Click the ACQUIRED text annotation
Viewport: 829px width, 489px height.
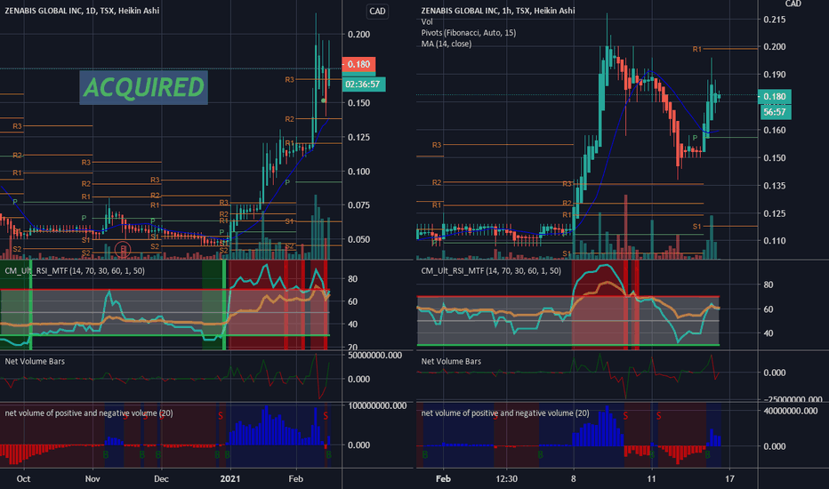coord(144,87)
